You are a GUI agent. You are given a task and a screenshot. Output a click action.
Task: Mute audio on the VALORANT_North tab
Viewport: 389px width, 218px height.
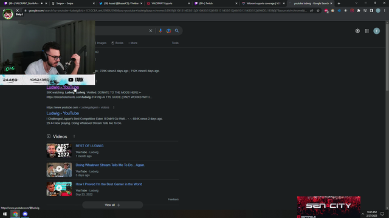pos(42,4)
